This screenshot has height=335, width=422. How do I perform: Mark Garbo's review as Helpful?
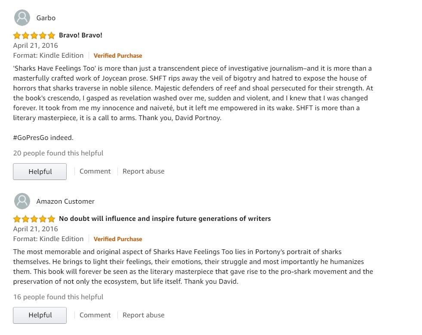40,171
